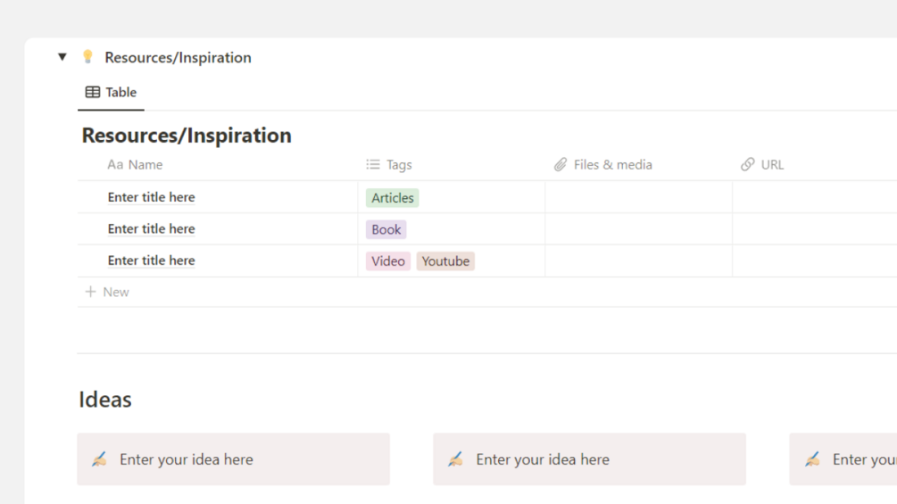Click the table grid icon

click(93, 92)
